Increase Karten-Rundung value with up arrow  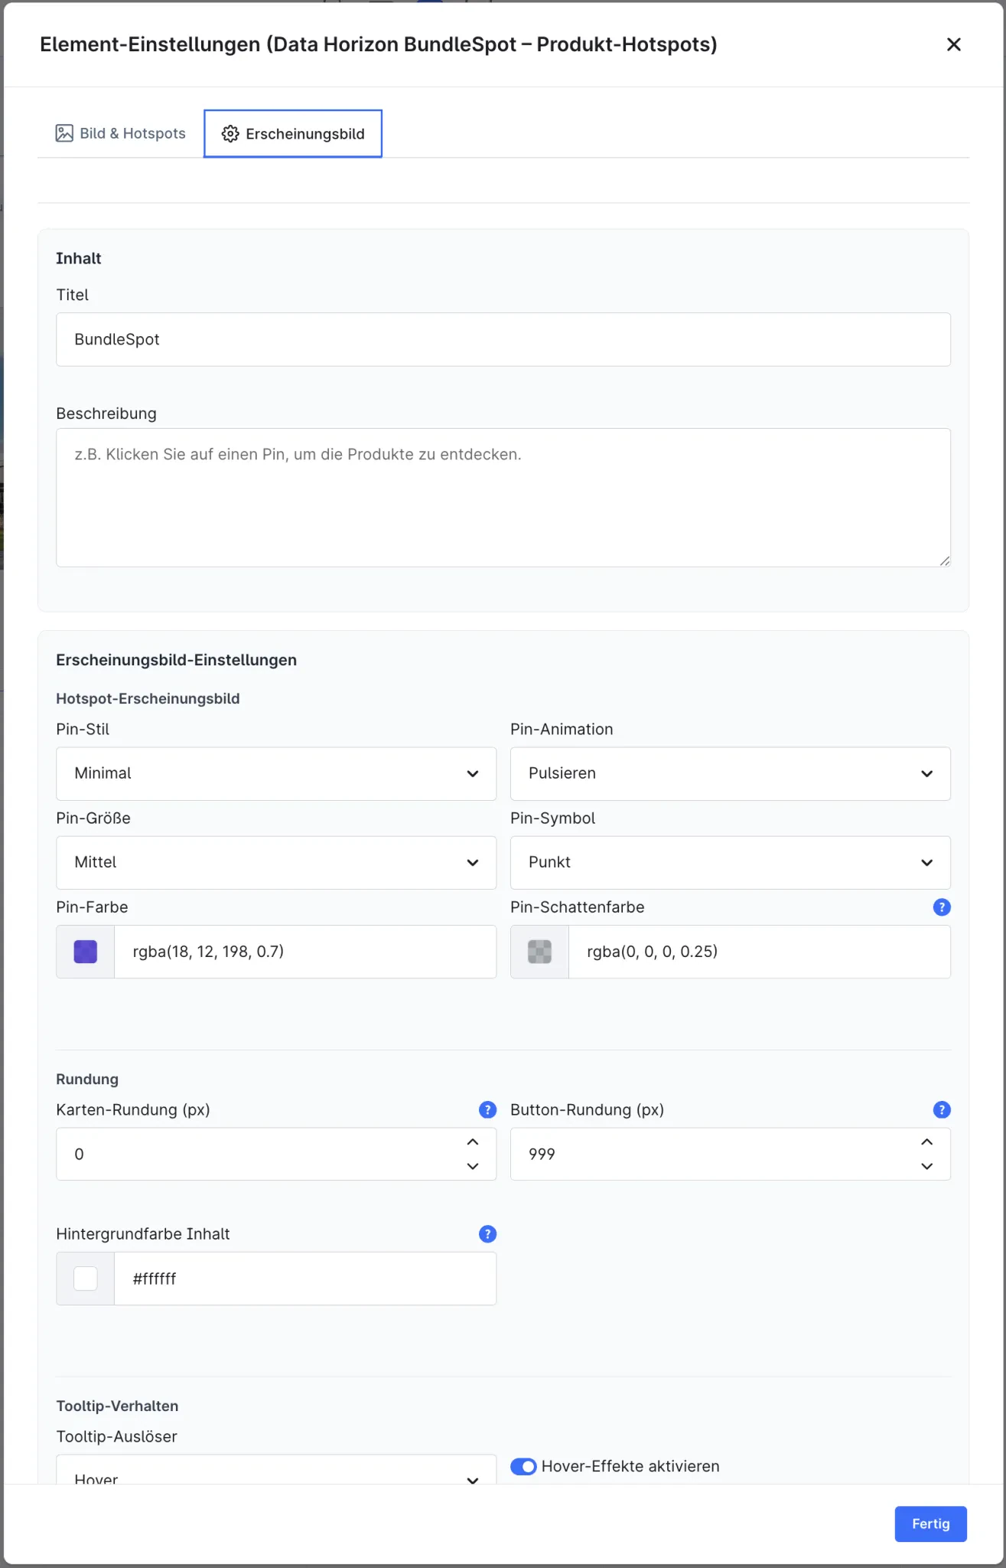tap(473, 1142)
